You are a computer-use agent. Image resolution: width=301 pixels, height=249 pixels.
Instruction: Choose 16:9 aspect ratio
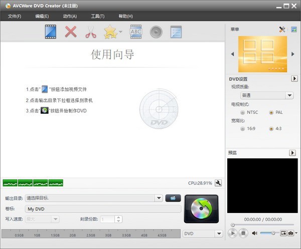coord(243,129)
